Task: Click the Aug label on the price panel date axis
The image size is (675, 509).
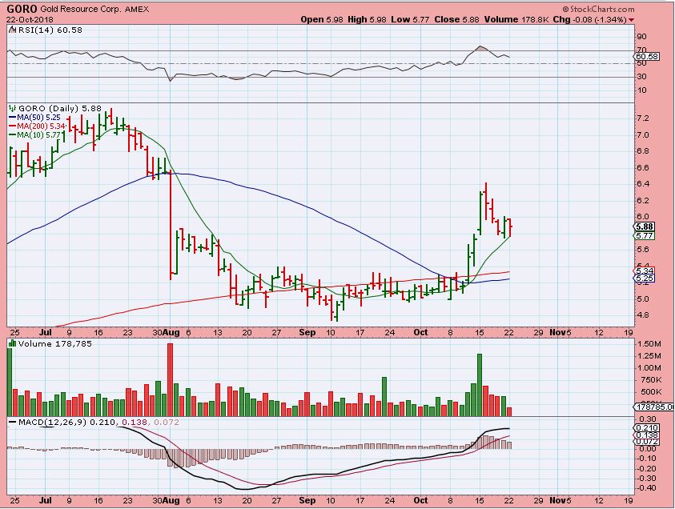Action: click(172, 333)
